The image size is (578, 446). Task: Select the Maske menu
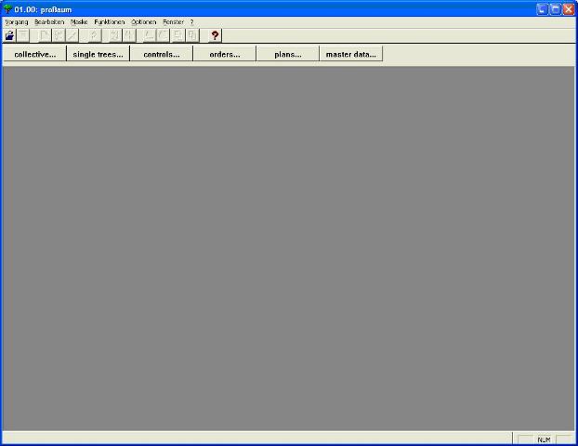79,21
